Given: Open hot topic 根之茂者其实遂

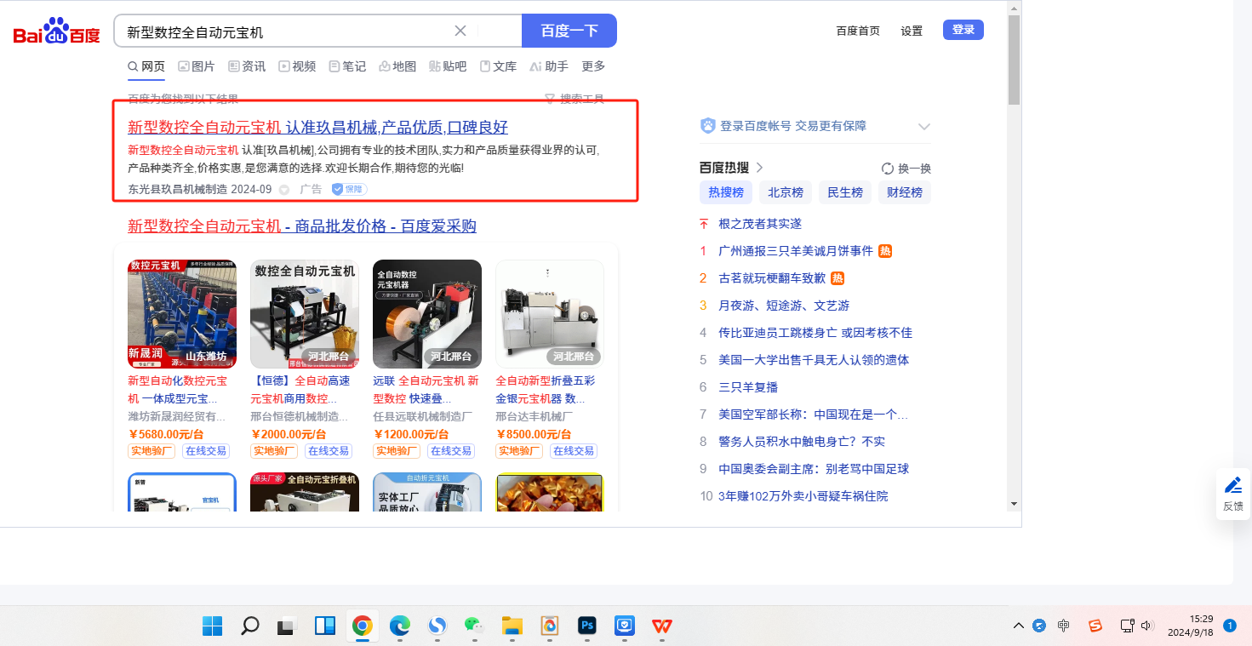Looking at the screenshot, I should pos(760,224).
